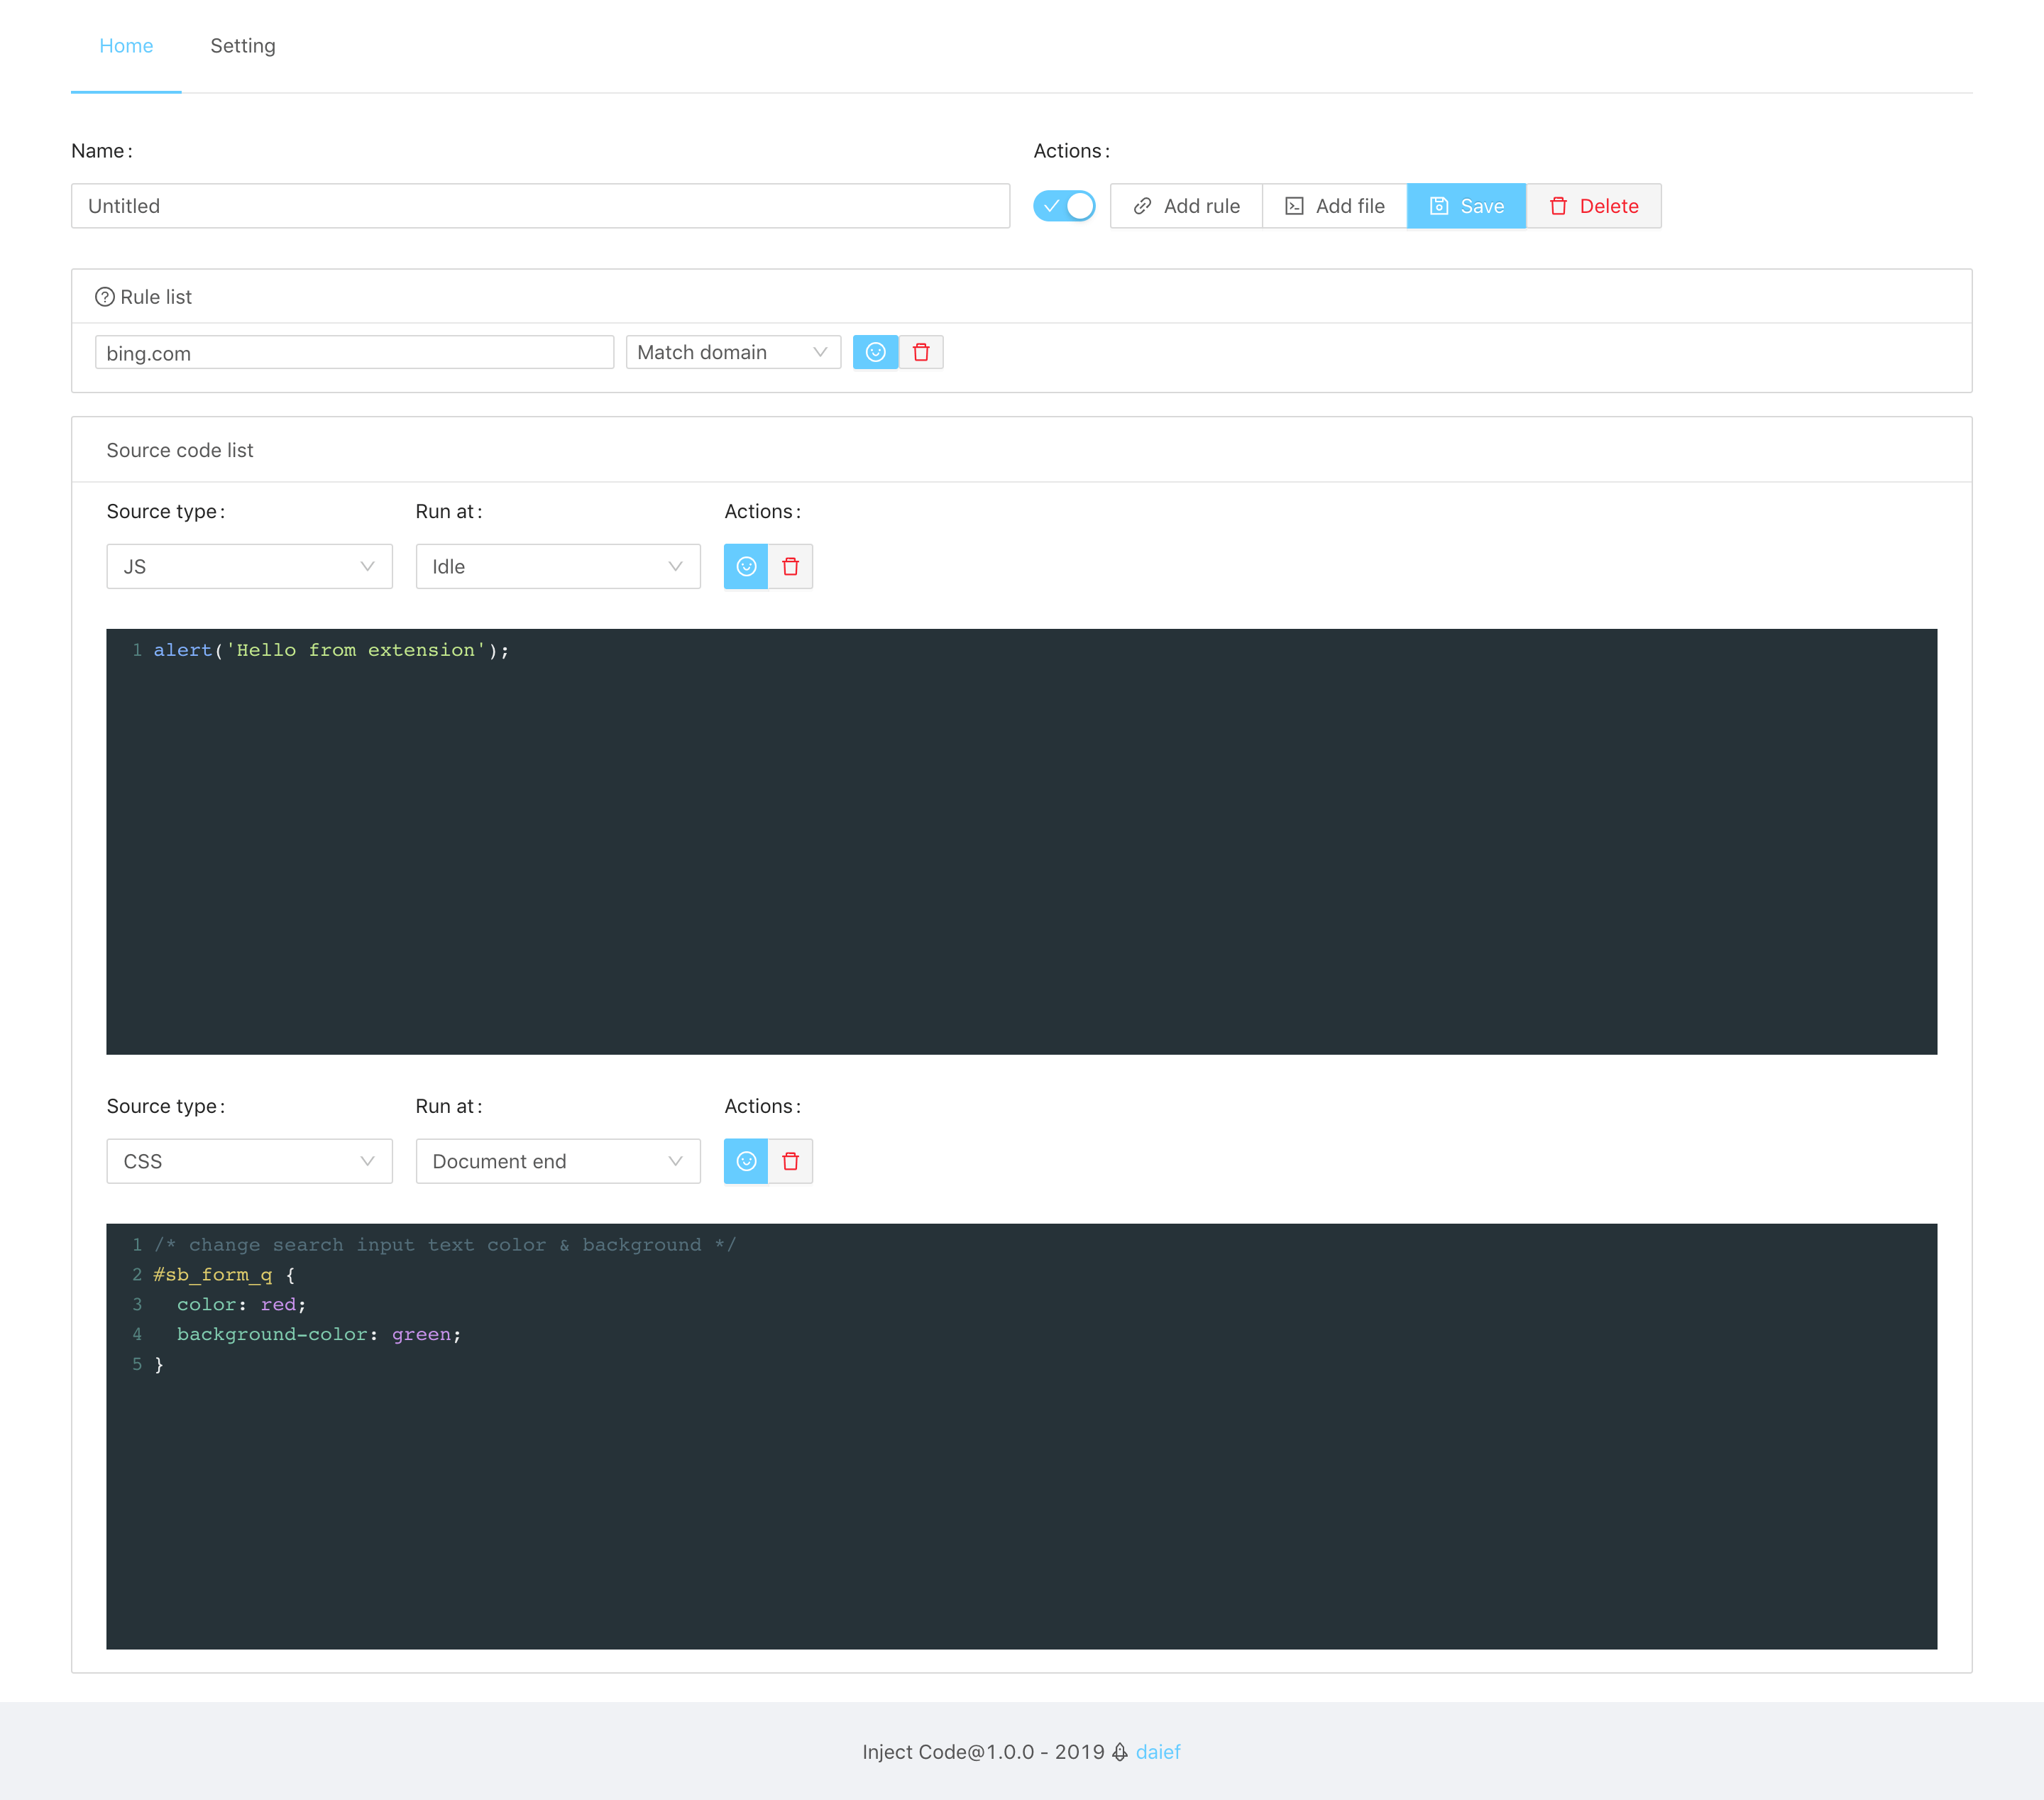2044x1800 pixels.
Task: Open the daief link in footer
Action: [x=1158, y=1752]
